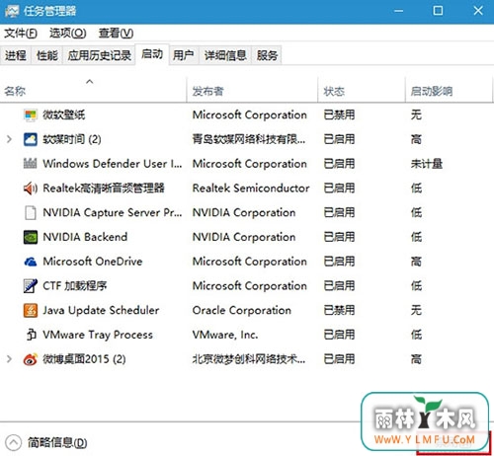Click the Java Update Scheduler icon
This screenshot has height=456, width=494.
[31, 310]
